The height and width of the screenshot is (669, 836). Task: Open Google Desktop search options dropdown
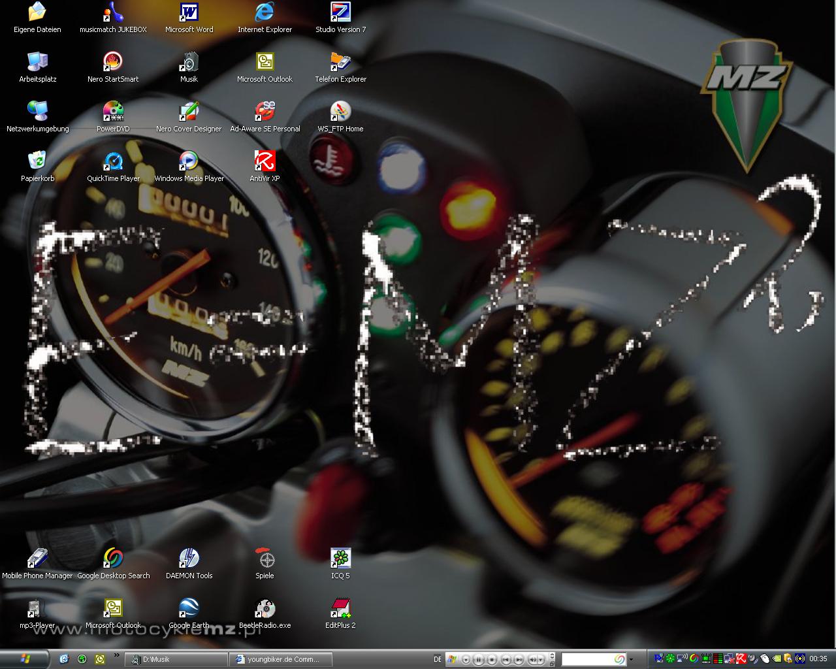(631, 660)
